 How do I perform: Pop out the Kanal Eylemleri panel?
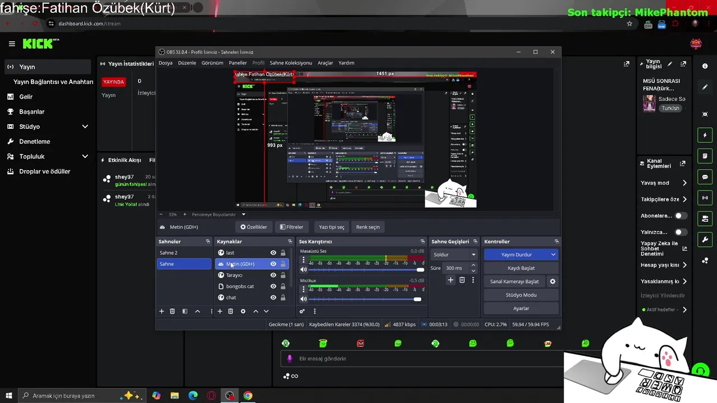pos(682,164)
